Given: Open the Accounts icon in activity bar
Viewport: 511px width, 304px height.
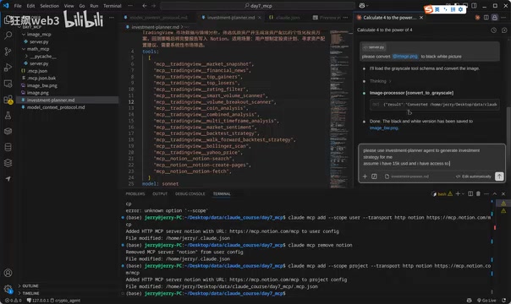Looking at the screenshot, I should 8,273.
